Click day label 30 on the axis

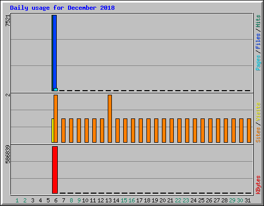click(240, 200)
